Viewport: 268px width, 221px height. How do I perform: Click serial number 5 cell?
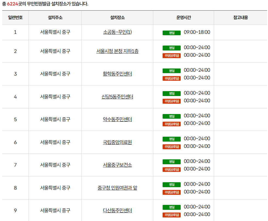pyautogui.click(x=15, y=120)
